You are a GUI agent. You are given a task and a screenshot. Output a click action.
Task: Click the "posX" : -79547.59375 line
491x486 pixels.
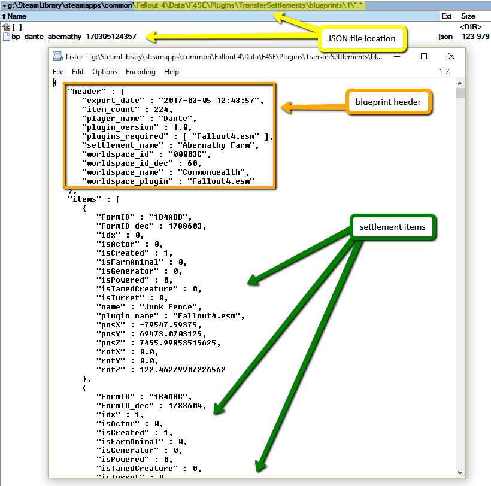(x=149, y=325)
